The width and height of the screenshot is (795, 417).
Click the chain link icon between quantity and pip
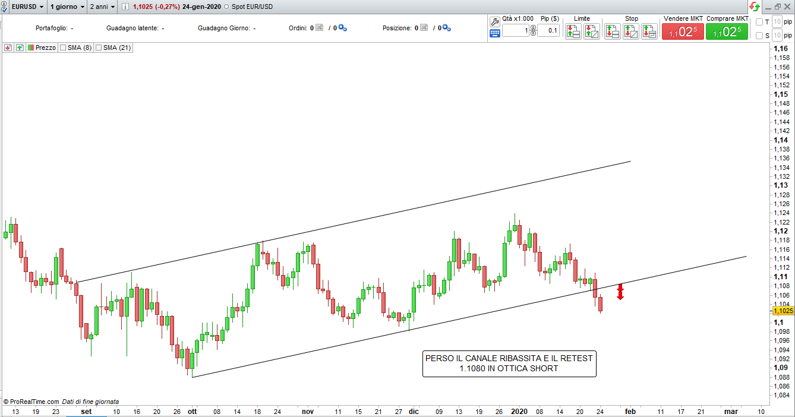pos(533,31)
